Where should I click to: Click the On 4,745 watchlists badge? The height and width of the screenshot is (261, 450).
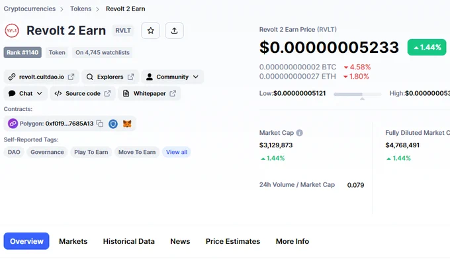(103, 52)
